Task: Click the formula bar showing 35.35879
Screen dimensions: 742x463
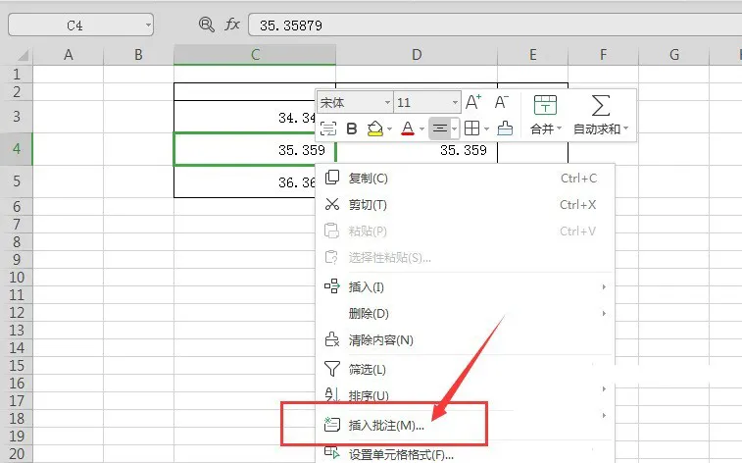Action: pos(495,26)
